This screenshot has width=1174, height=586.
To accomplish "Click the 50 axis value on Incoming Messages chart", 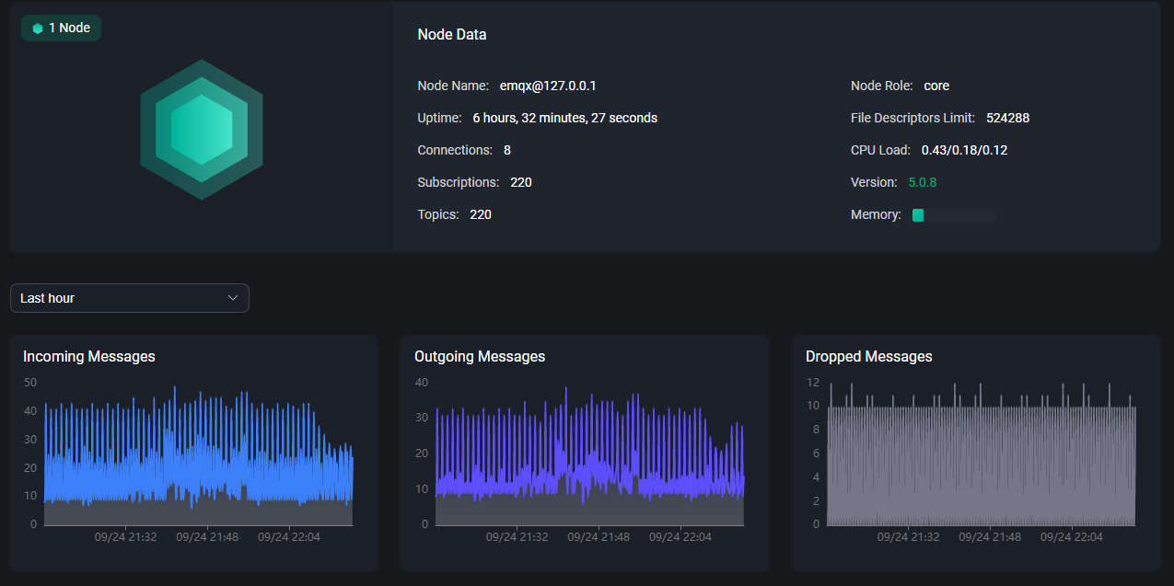I will [x=30, y=382].
